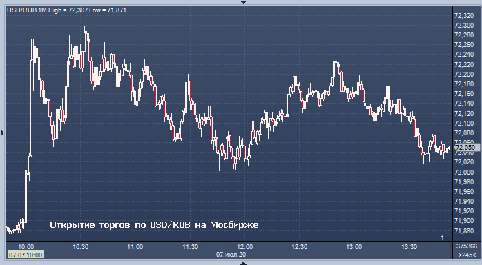The width and height of the screenshot is (482, 265).
Task: Click price level 71,940 on axis
Action: (x=464, y=201)
